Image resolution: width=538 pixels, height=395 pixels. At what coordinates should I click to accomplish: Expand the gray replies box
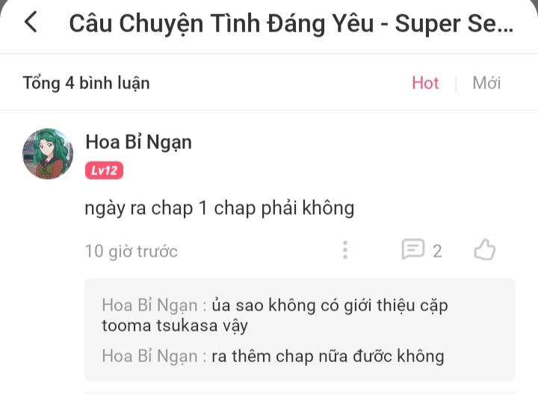[300, 330]
